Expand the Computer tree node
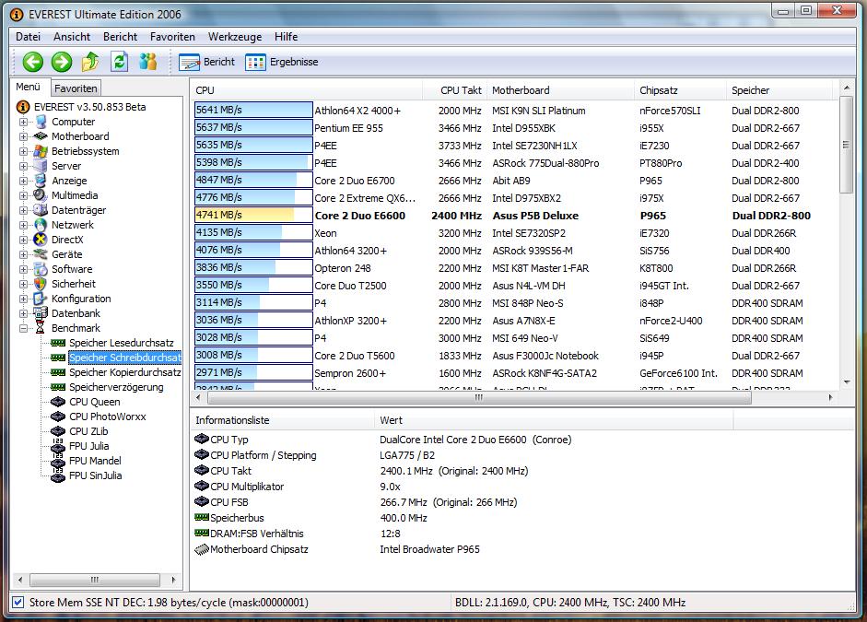 coord(23,122)
